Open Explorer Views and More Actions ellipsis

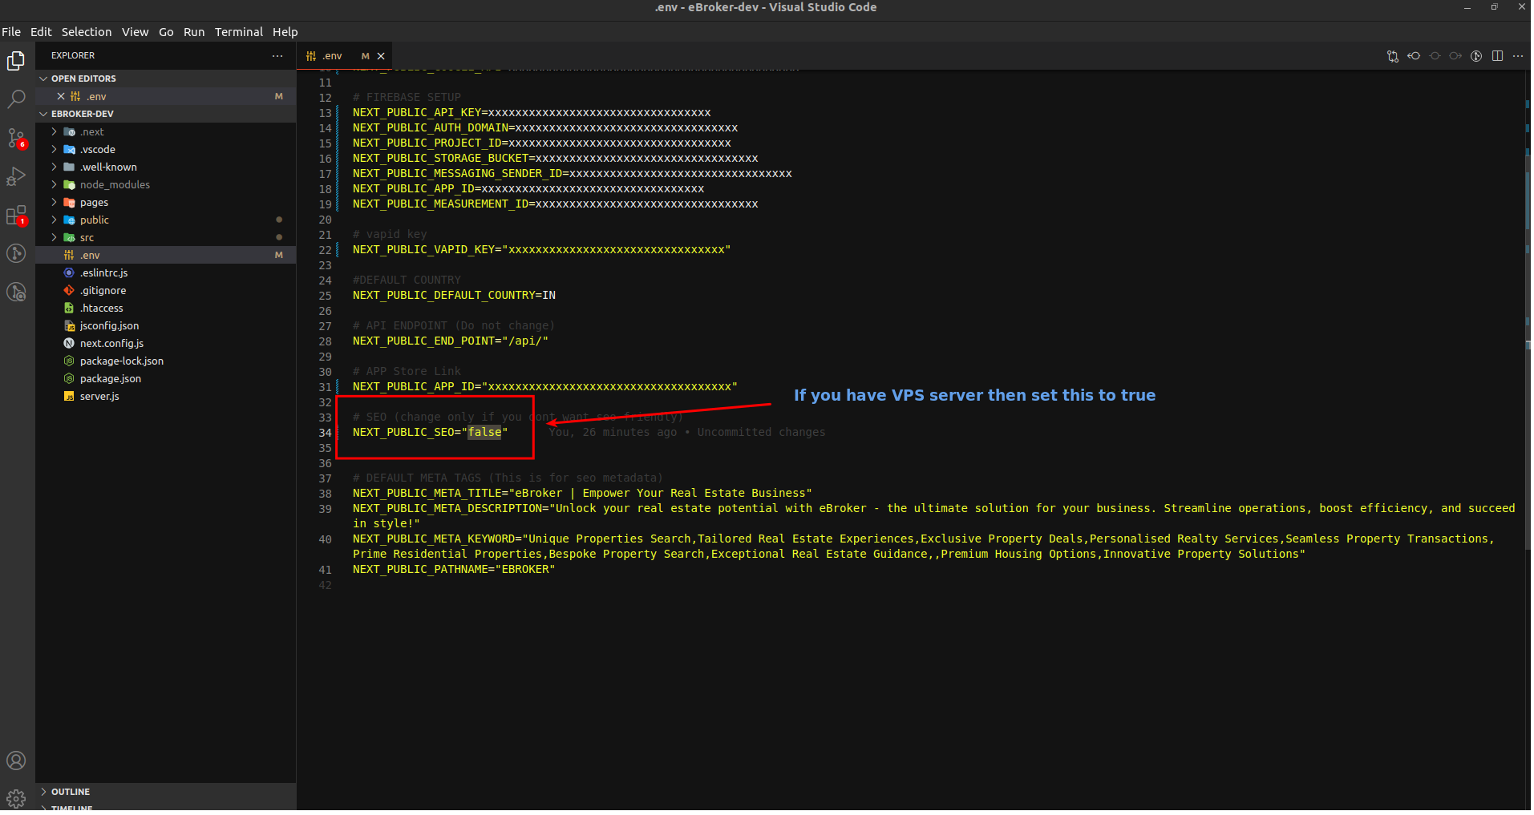tap(277, 56)
